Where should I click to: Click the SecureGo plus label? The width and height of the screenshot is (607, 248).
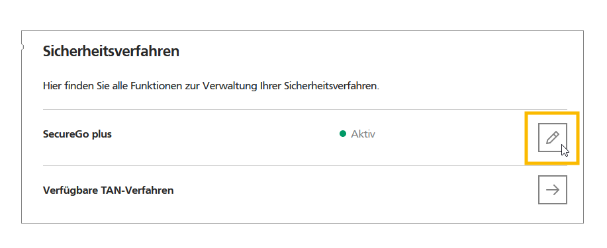tap(77, 134)
